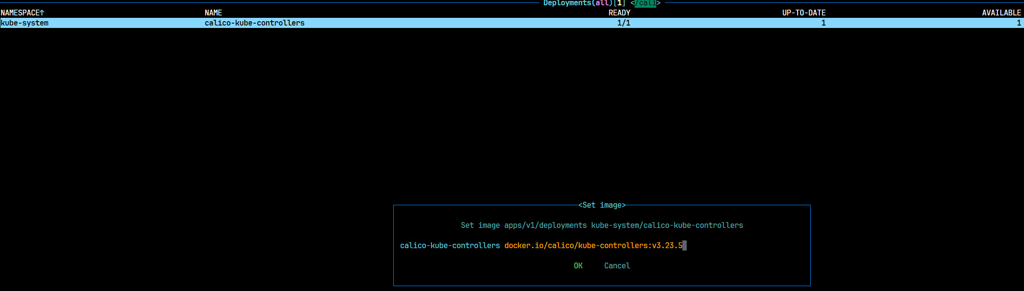The image size is (1024, 291).
Task: Select the kube-system namespace cell
Action: point(25,23)
